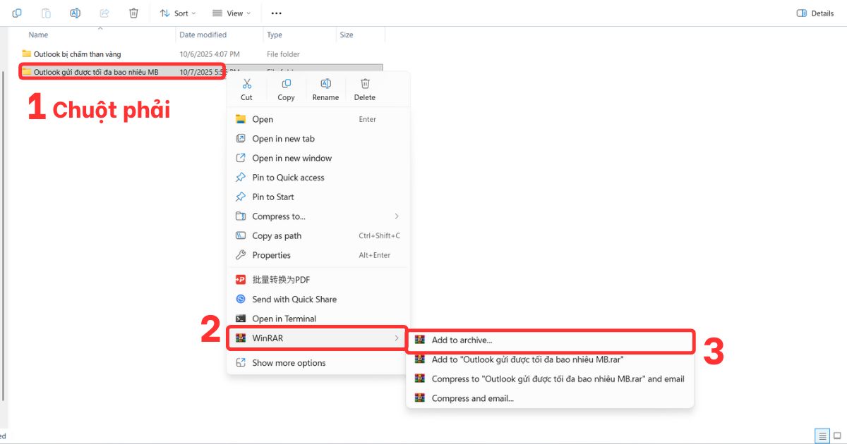Select the Rename icon in context menu
The width and height of the screenshot is (847, 444).
[325, 89]
